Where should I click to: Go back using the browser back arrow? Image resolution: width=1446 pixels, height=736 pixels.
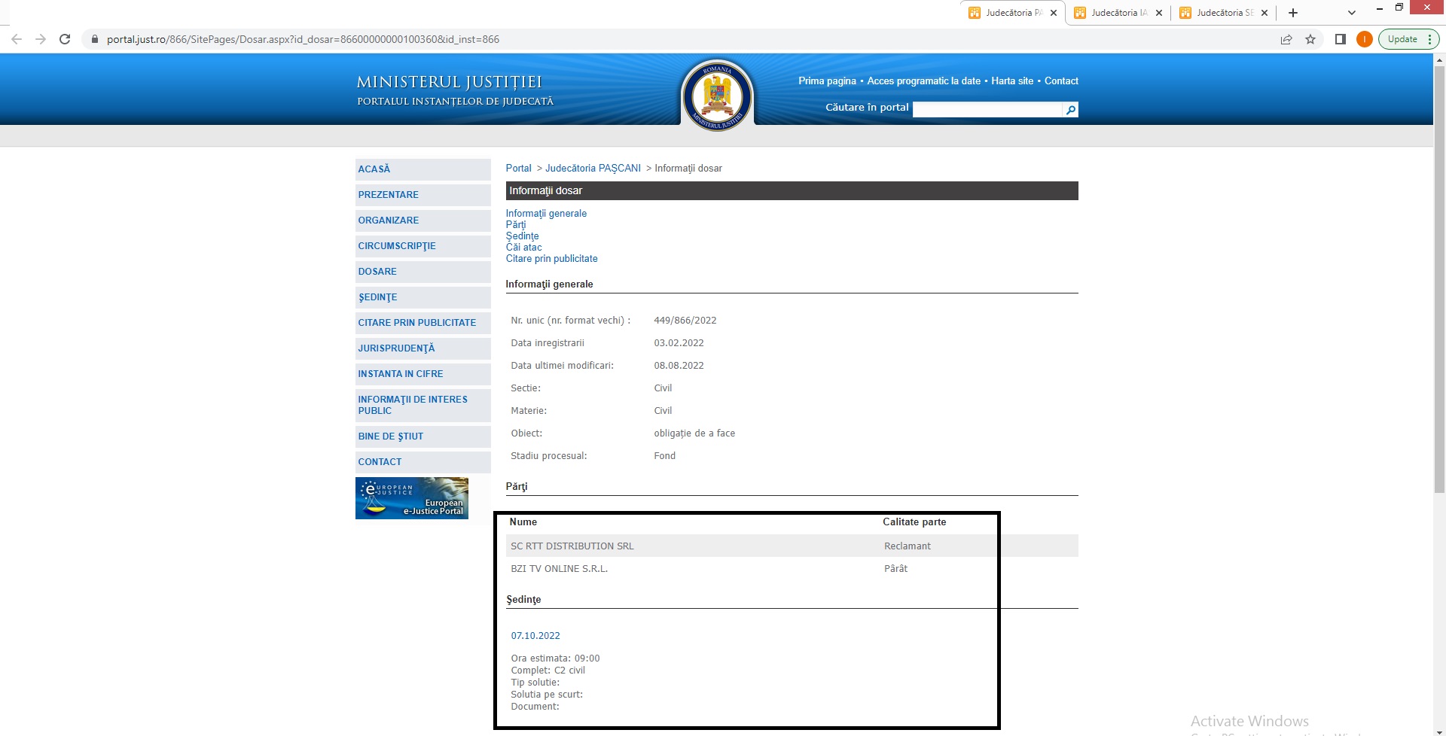[x=17, y=39]
